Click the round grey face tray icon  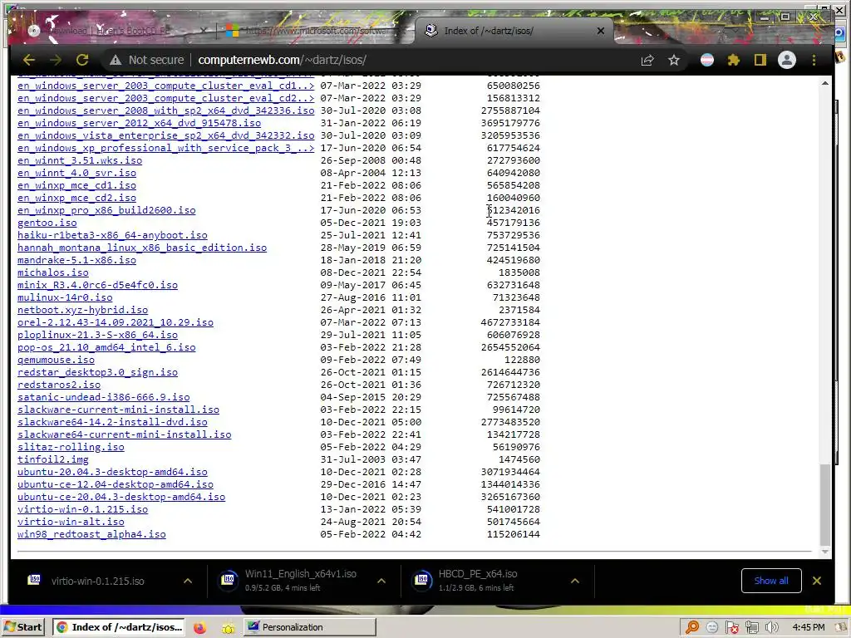(712, 628)
